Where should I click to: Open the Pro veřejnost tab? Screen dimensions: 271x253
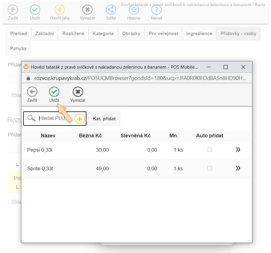point(163,34)
